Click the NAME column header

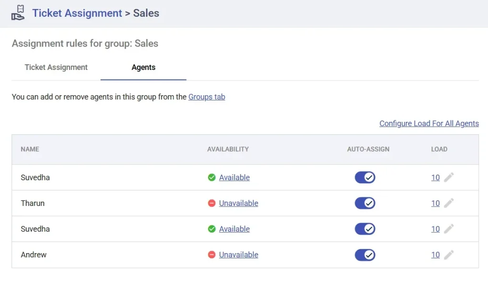30,149
